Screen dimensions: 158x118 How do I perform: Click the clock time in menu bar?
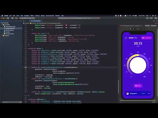[x=141, y=16]
